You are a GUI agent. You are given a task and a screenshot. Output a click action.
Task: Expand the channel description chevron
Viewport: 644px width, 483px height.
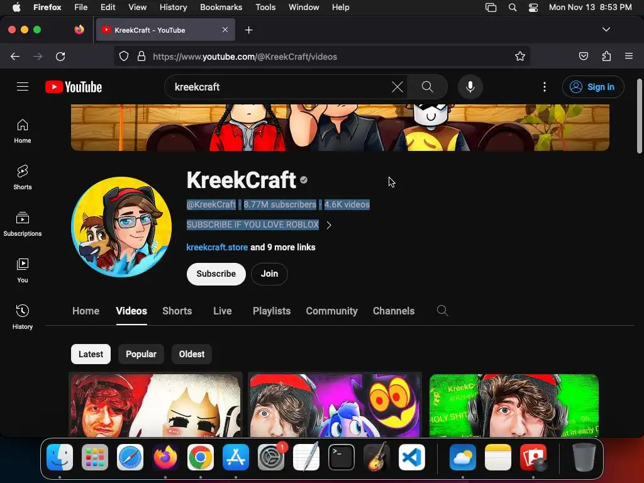[x=328, y=225]
